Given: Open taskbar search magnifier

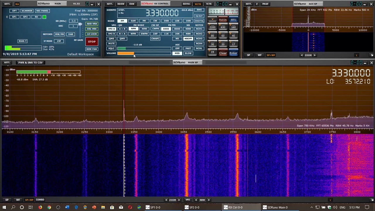Looking at the screenshot, I should (x=13, y=207).
